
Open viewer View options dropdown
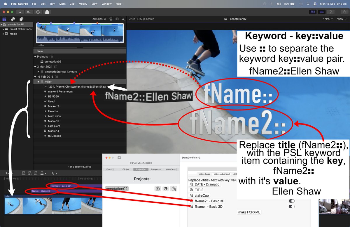(x=342, y=19)
